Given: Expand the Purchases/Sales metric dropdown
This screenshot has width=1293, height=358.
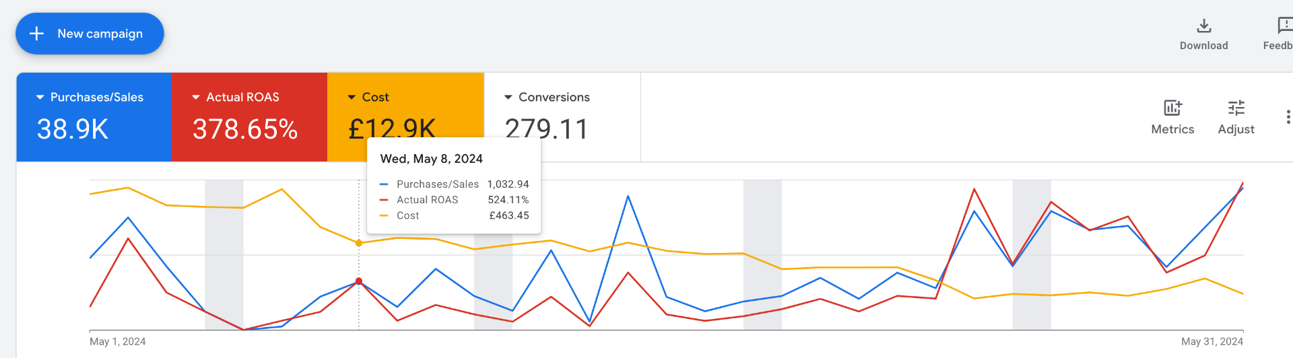Looking at the screenshot, I should 40,98.
